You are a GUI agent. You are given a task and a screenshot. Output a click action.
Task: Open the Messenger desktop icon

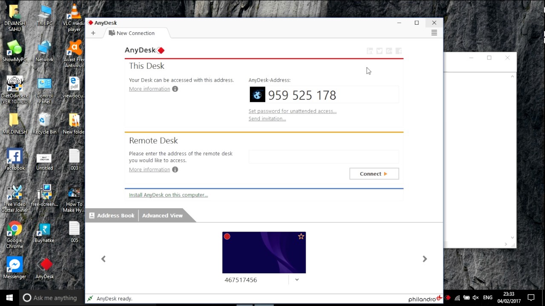pyautogui.click(x=14, y=268)
